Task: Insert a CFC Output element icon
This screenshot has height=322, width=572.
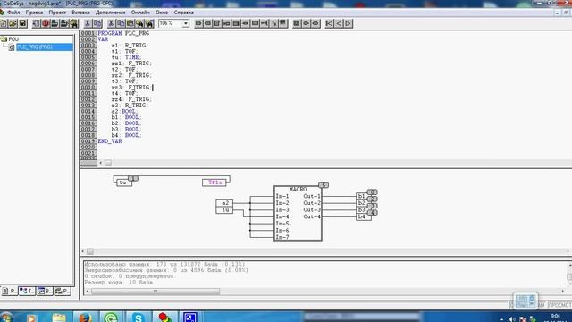Action: pyautogui.click(x=207, y=23)
